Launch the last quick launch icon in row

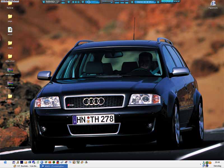(x=86, y=162)
